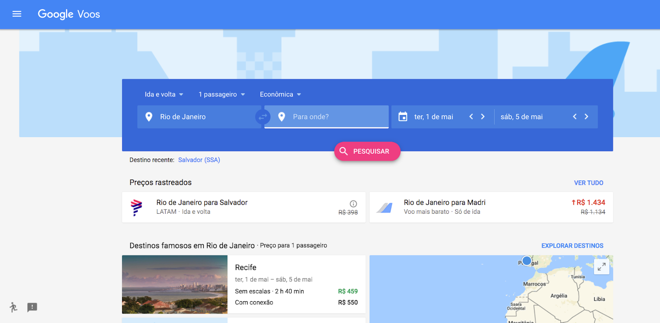This screenshot has height=323, width=660.
Task: Select the return date sáb, 5 de mai
Action: click(x=521, y=117)
